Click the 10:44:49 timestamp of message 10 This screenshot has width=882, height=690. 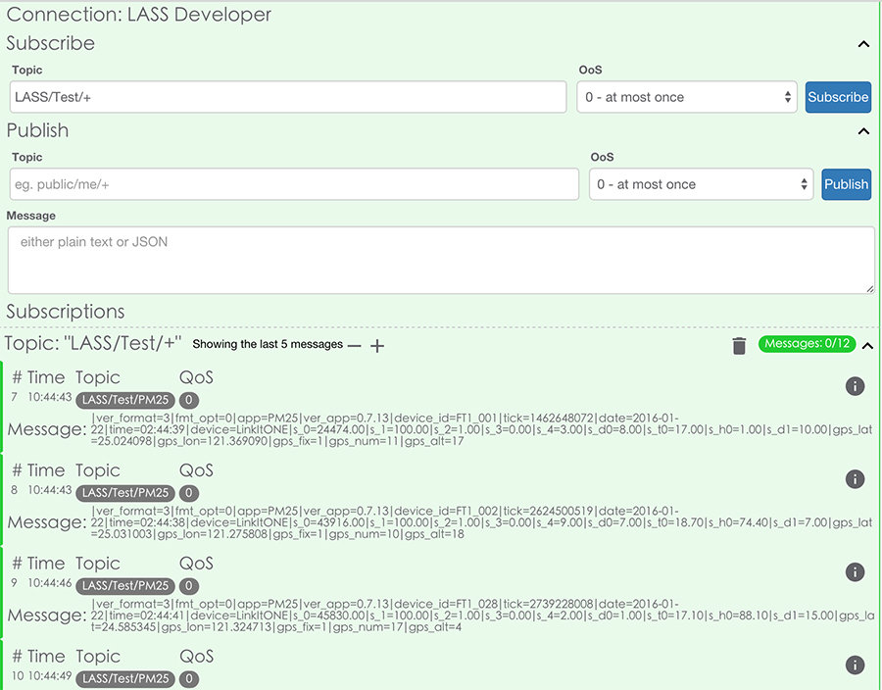(x=50, y=676)
